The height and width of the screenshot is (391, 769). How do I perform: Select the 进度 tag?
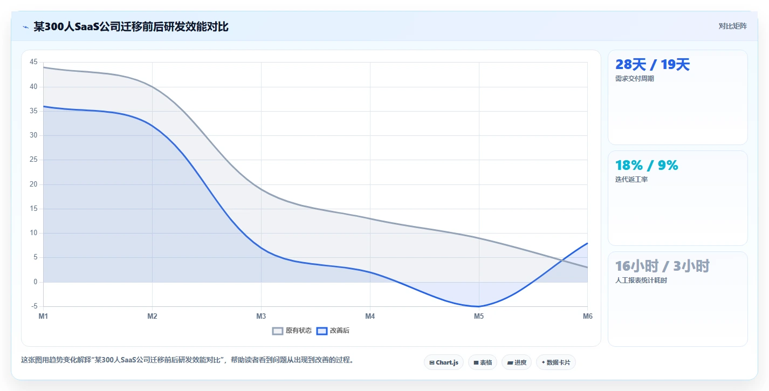517,362
